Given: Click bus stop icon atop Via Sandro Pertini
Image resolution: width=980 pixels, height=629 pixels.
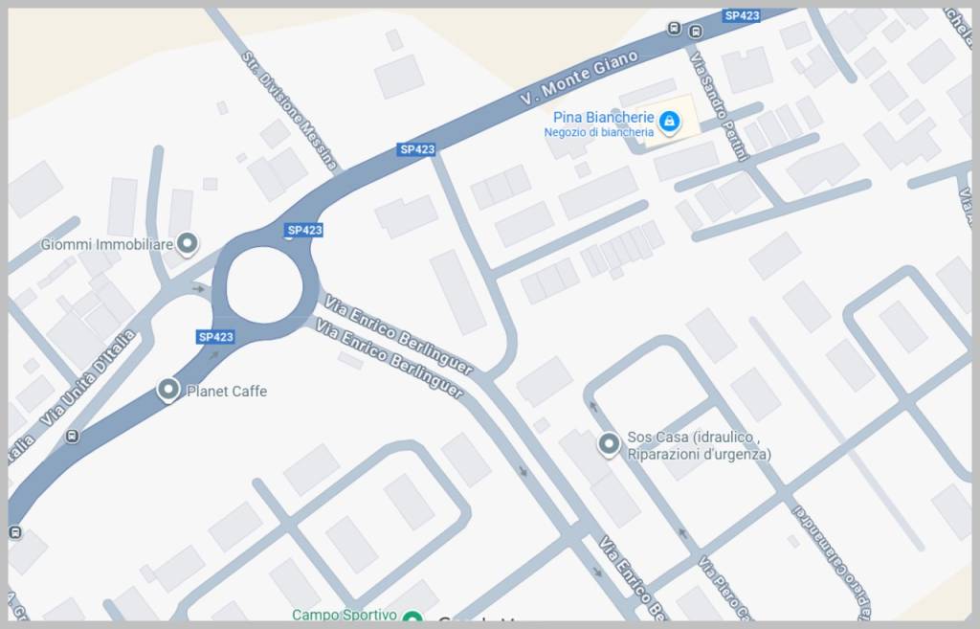Looking at the screenshot, I should (695, 32).
